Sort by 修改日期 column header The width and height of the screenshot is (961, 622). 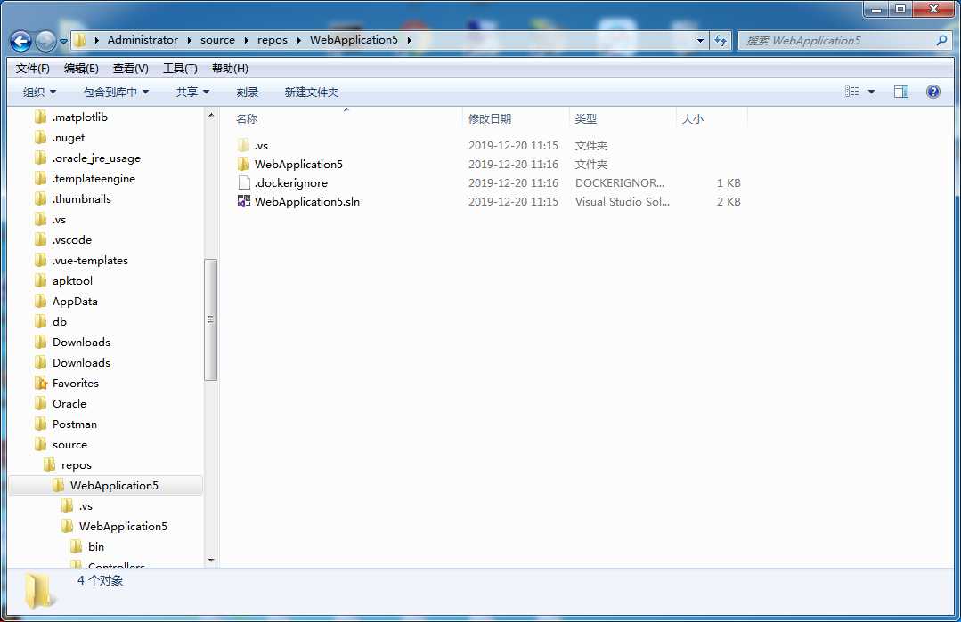click(516, 118)
